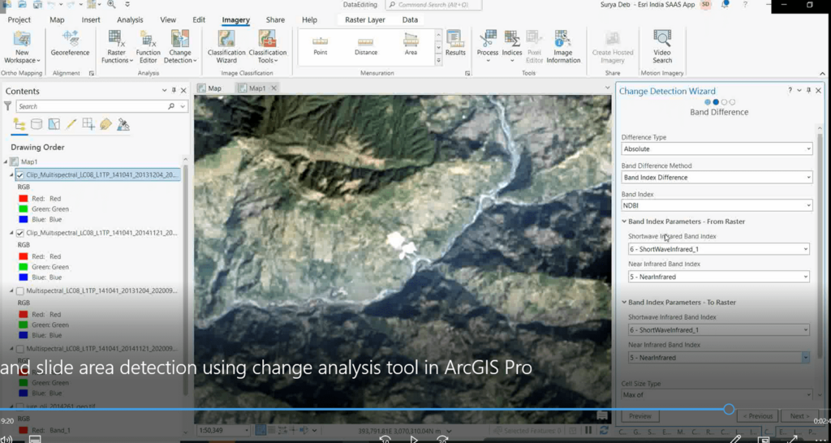Open notifications bell icon
831x443 pixels.
tap(725, 4)
